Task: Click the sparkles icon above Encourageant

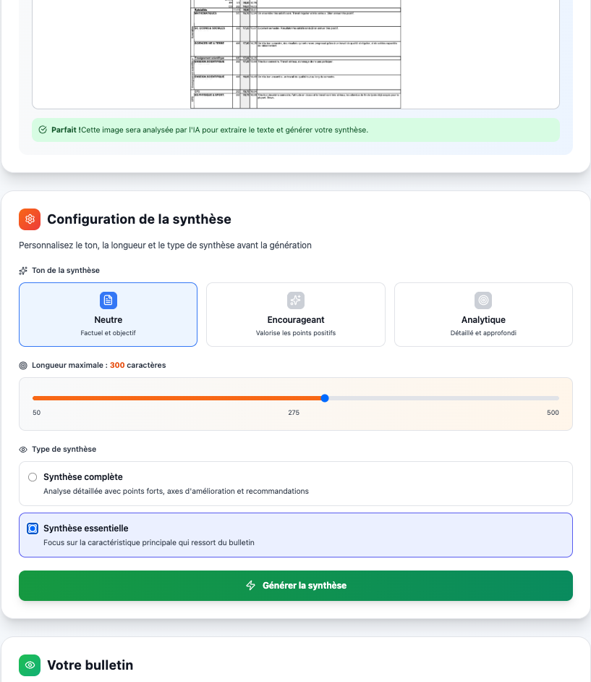Action: [x=295, y=300]
